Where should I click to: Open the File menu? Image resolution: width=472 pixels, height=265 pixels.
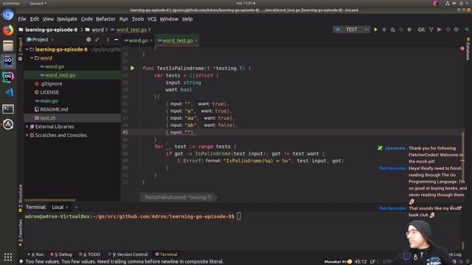[22, 19]
